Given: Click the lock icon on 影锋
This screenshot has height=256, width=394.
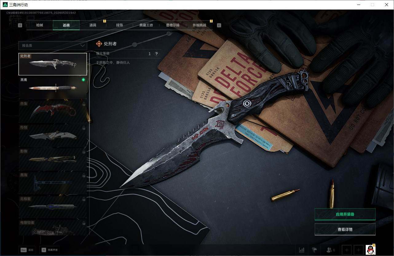Looking at the screenshot, I should click(x=84, y=152).
